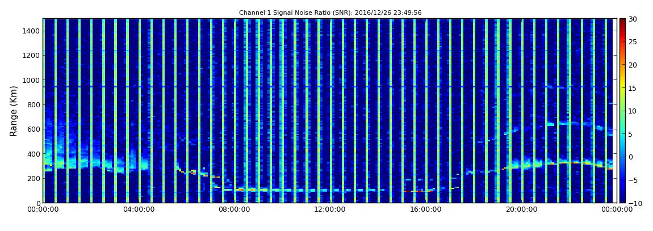Click the 1200 range tick label
The height and width of the screenshot is (231, 653).
(x=31, y=56)
